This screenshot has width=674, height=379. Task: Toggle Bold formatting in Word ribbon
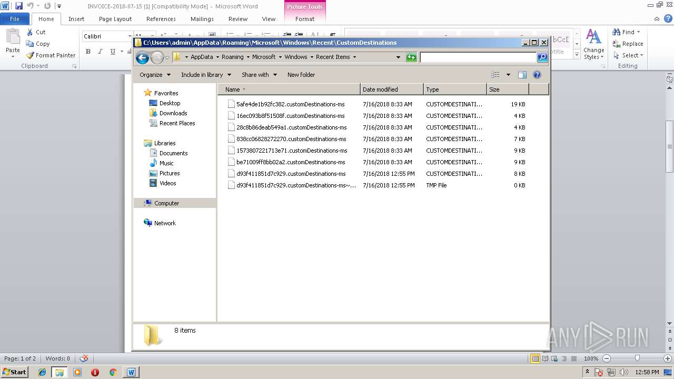click(88, 52)
